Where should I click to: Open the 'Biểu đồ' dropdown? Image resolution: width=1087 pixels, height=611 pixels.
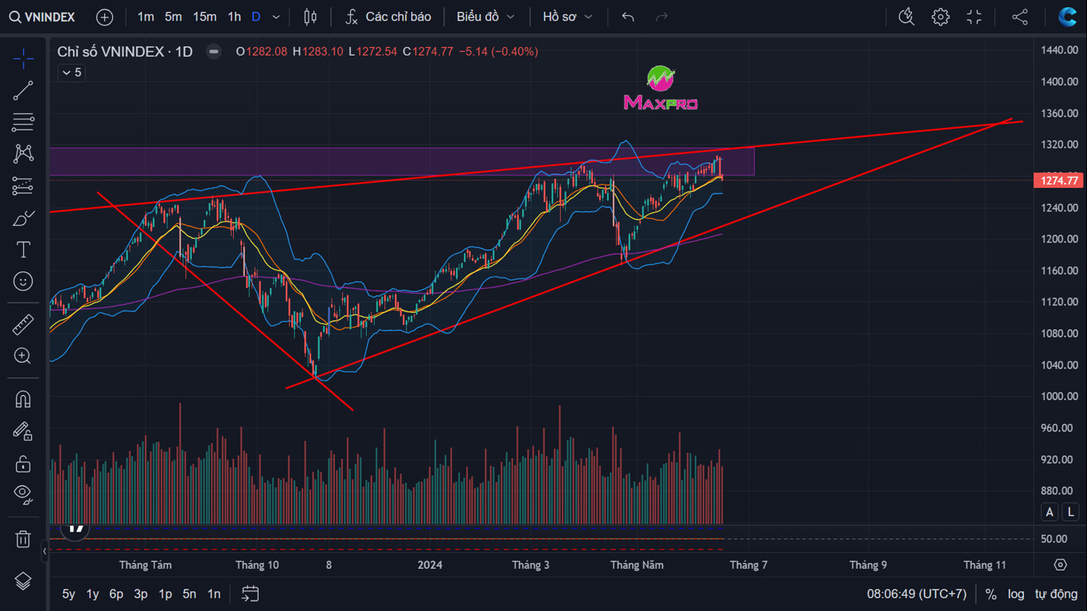[486, 17]
